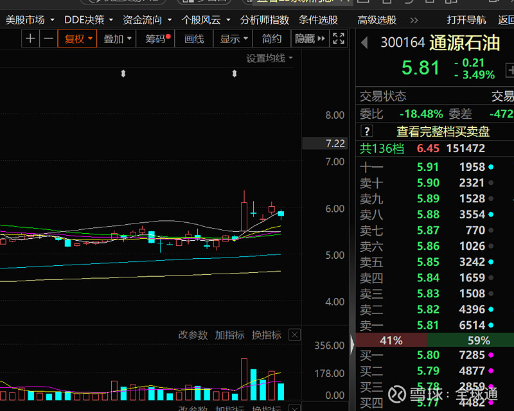This screenshot has height=411, width=514.
Task: Click 隐藏 panel toggle
Action: pyautogui.click(x=310, y=39)
